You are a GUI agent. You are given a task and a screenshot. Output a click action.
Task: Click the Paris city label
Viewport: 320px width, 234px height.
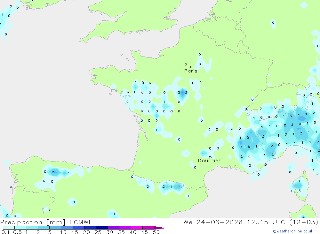pyautogui.click(x=191, y=71)
